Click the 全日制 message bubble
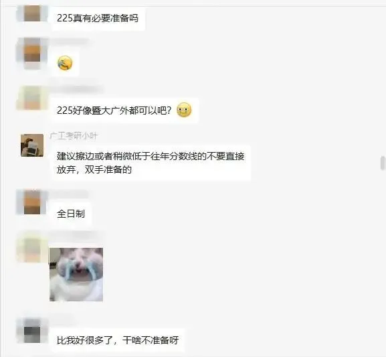The width and height of the screenshot is (386, 357). click(71, 214)
